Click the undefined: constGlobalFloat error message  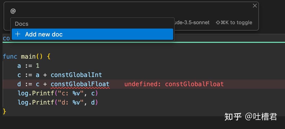coord(174,84)
